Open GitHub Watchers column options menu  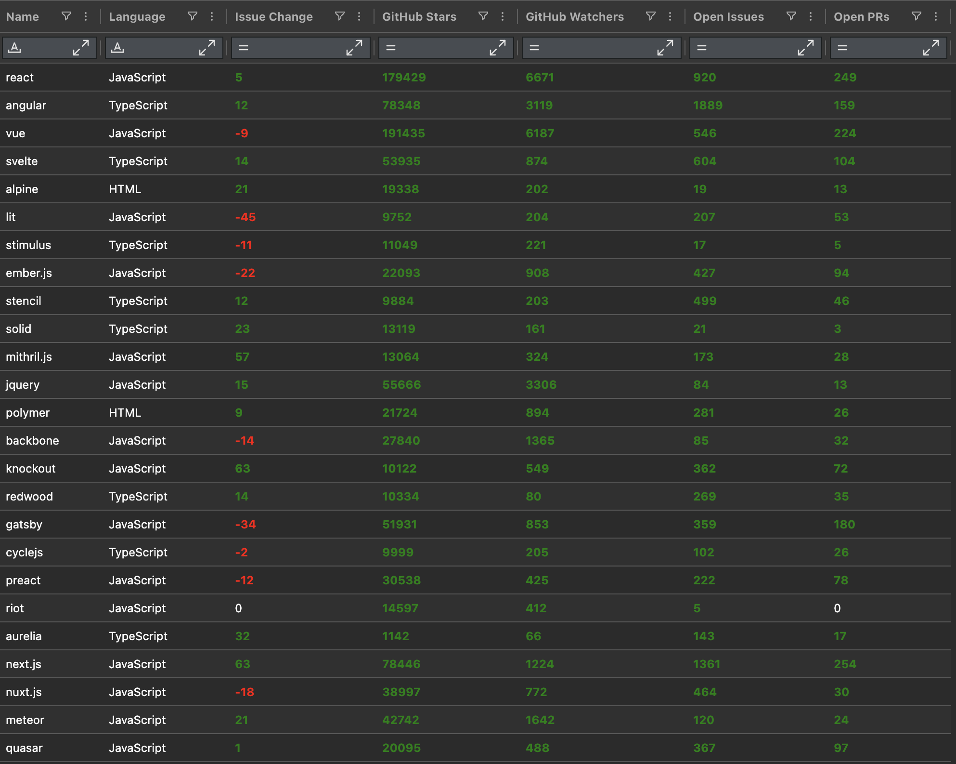670,16
